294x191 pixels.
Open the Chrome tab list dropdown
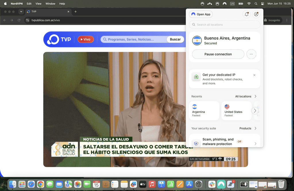pos(21,12)
